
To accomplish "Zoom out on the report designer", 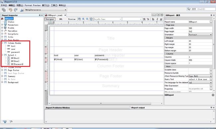I will point(87,19).
